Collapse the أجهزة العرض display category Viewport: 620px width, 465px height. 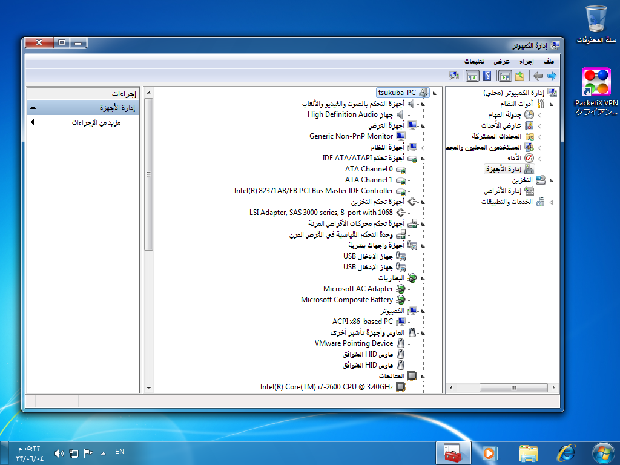[x=423, y=126]
